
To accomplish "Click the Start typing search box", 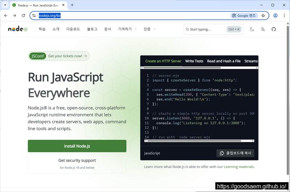I will 214,29.
